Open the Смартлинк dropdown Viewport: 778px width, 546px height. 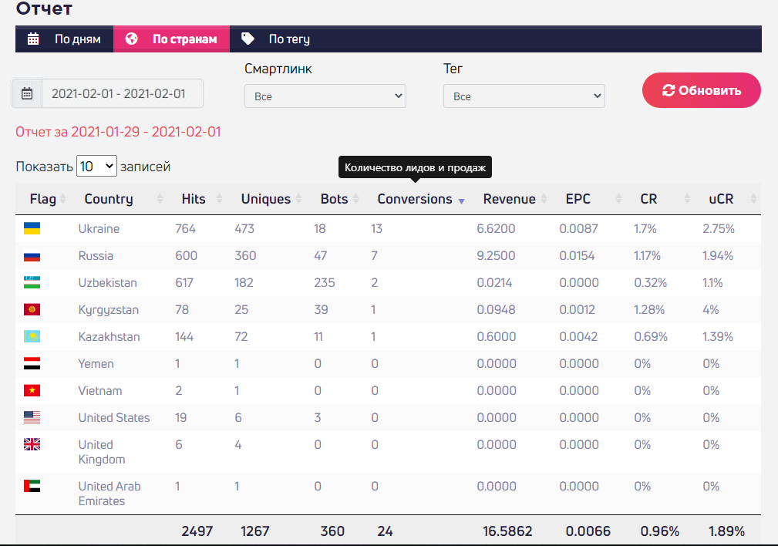[x=325, y=96]
